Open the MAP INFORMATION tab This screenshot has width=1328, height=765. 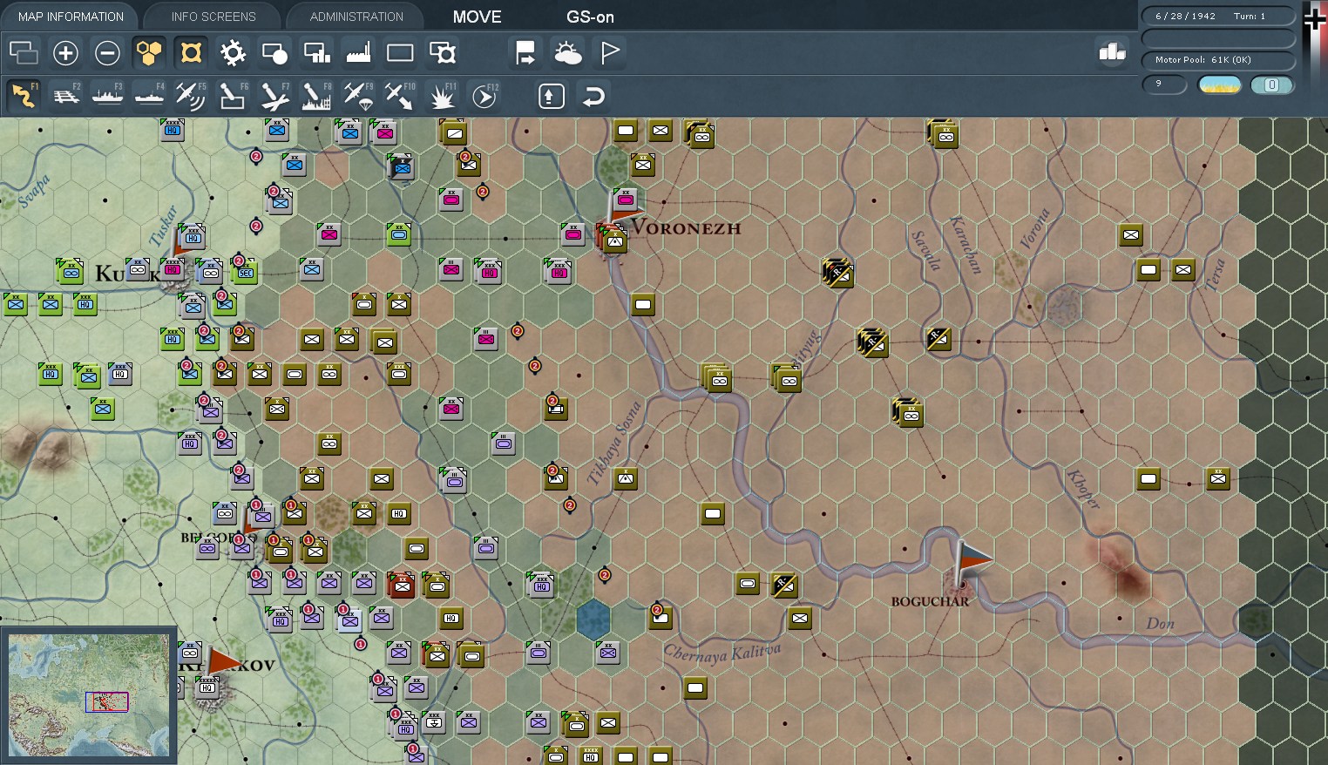(71, 17)
